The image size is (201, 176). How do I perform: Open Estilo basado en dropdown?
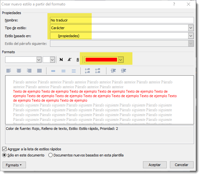[191, 36]
